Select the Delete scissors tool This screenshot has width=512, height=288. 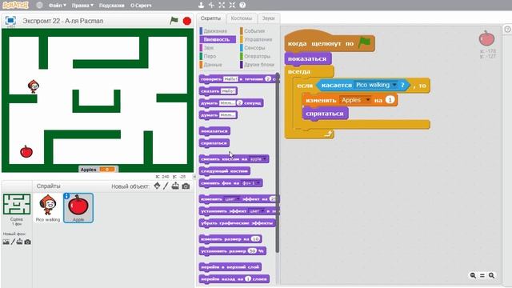point(211,5)
